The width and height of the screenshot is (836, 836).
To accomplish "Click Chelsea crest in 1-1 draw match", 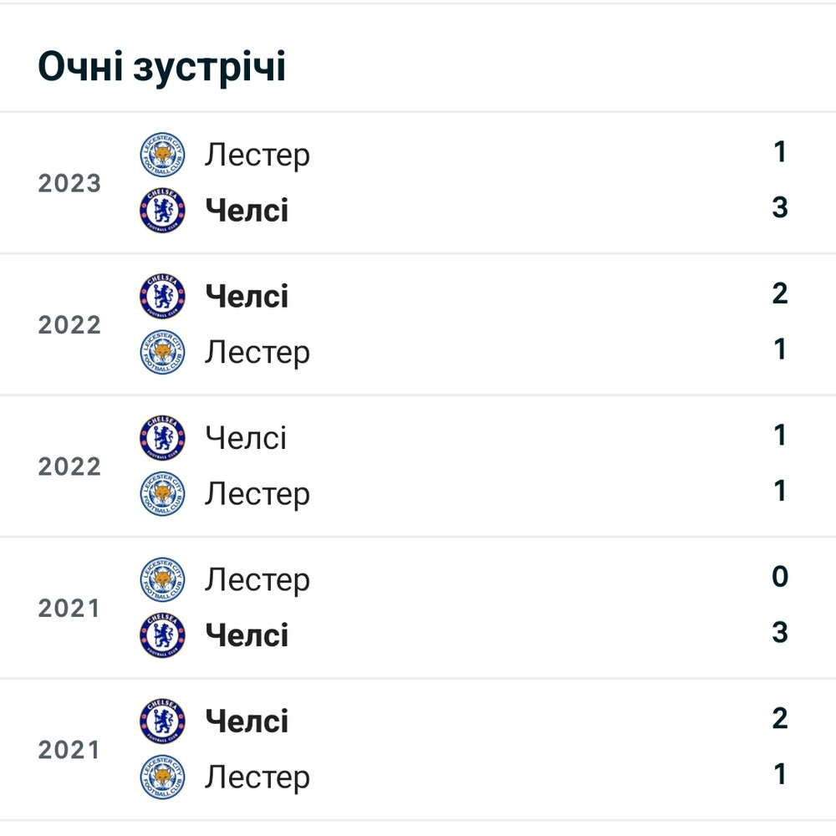I will 163,438.
